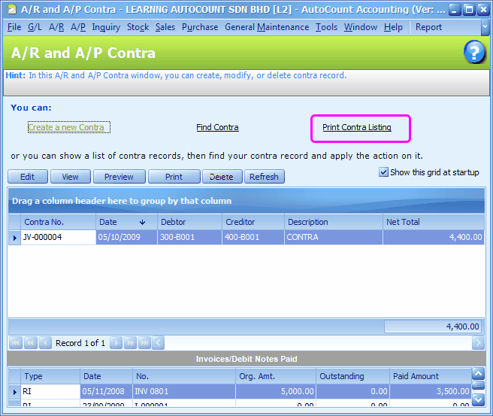Screen dimensions: 493x416
Task: Open the A/R menu
Action: [x=56, y=27]
